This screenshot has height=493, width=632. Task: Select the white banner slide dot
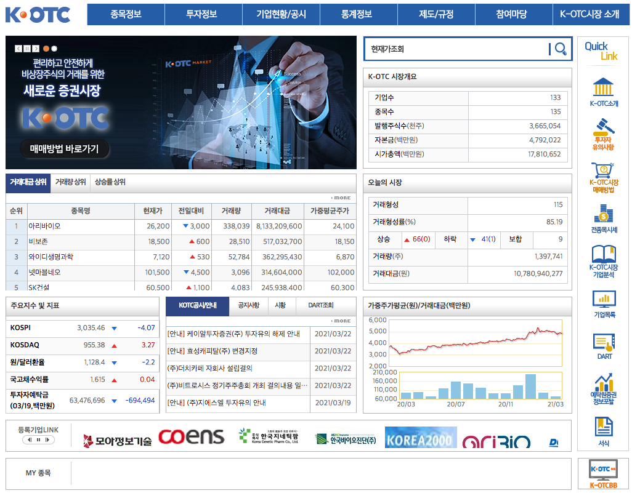pyautogui.click(x=54, y=49)
